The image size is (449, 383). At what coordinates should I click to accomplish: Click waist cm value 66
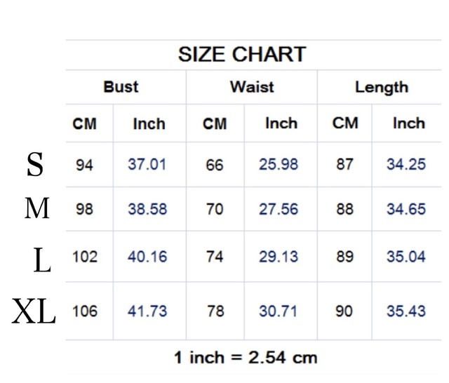[x=215, y=165]
